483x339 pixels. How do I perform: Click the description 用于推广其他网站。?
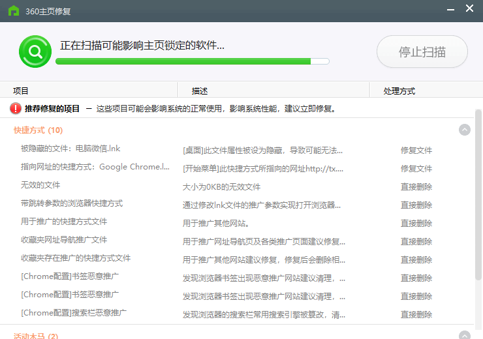[x=216, y=224]
